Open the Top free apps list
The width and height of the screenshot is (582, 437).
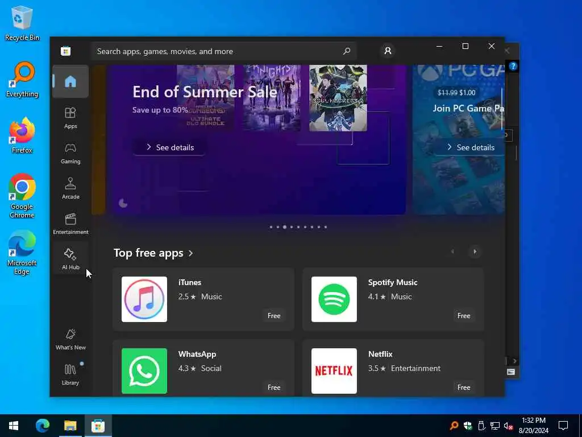153,253
